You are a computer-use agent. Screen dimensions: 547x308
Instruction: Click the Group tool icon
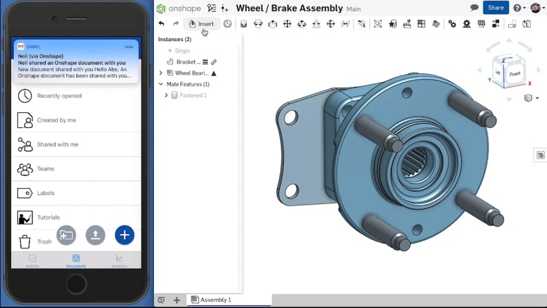[378, 24]
